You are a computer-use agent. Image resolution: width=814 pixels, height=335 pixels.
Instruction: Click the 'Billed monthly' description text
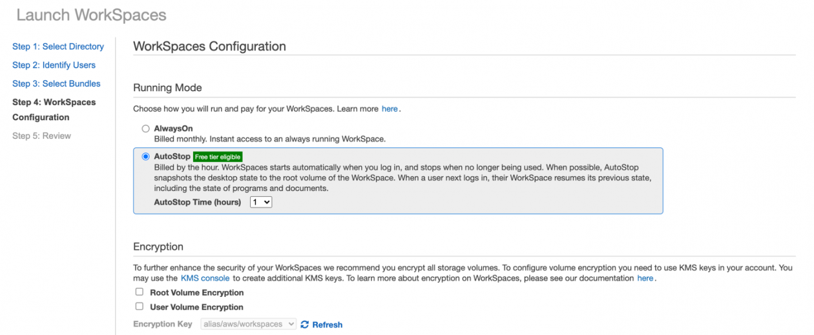click(269, 139)
